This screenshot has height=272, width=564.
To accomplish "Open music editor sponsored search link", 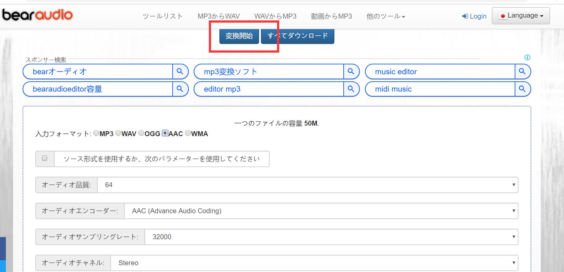I will (440, 71).
